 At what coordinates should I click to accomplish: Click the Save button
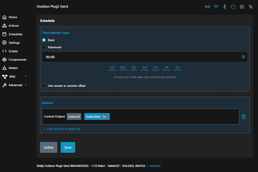pos(68,147)
